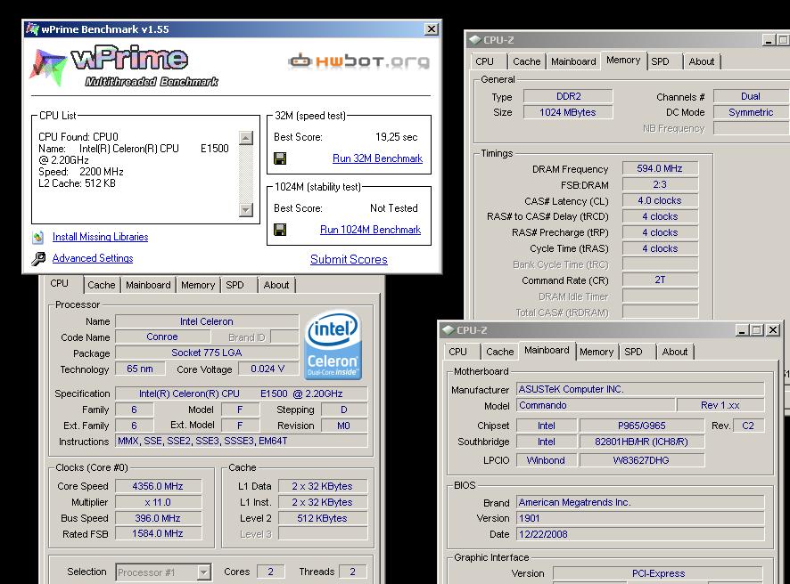Click the BIOS version 1901 field
This screenshot has height=584, width=790.
coord(640,518)
